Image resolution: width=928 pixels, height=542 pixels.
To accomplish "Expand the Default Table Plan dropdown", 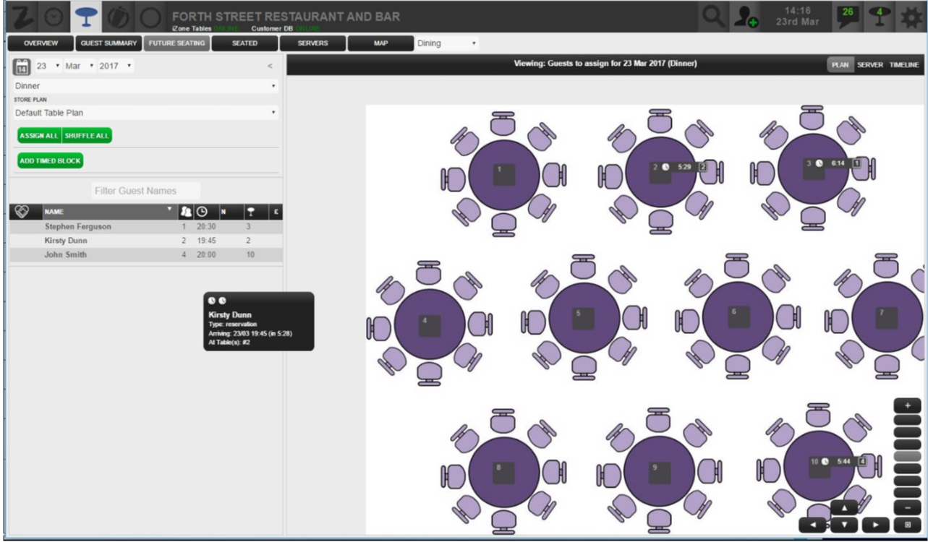I will [x=145, y=113].
